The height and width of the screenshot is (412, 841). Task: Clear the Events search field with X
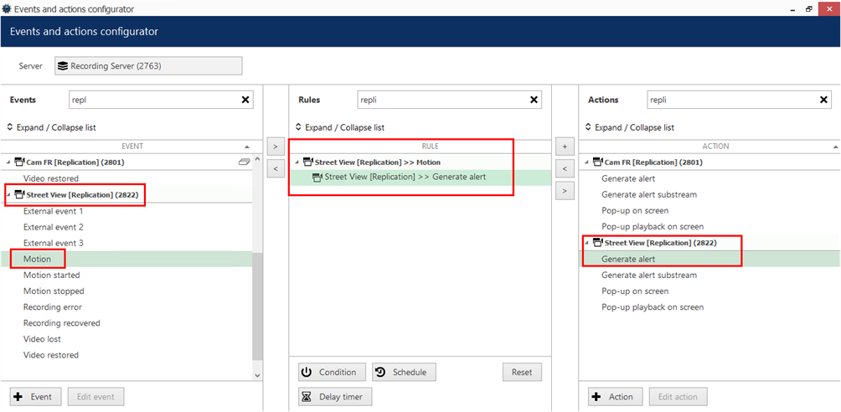(x=245, y=100)
